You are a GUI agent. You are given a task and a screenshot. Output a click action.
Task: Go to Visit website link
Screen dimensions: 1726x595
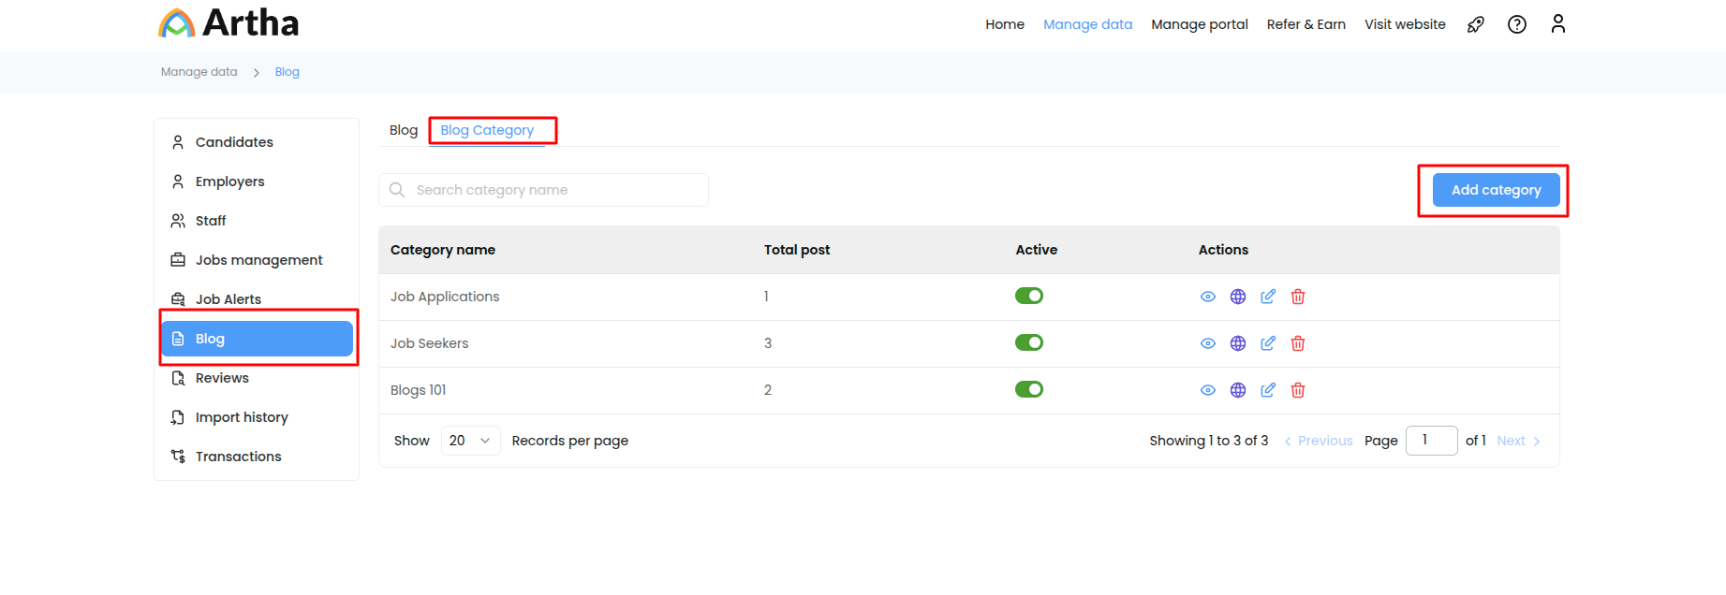[1405, 24]
